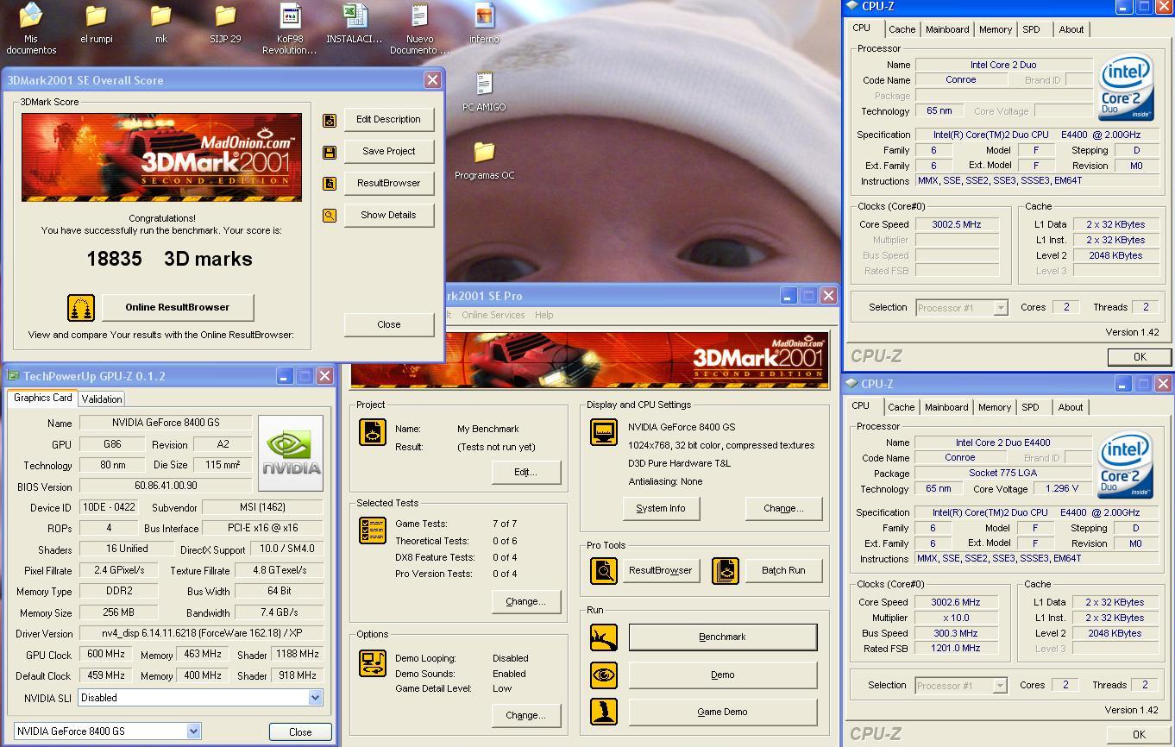Viewport: 1175px width, 747px height.
Task: Click the Benchmark button to run tests
Action: [723, 637]
